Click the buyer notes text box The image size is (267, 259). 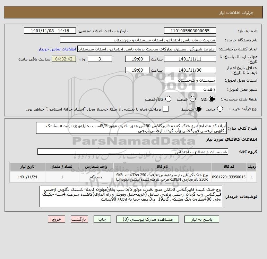click(x=131, y=196)
